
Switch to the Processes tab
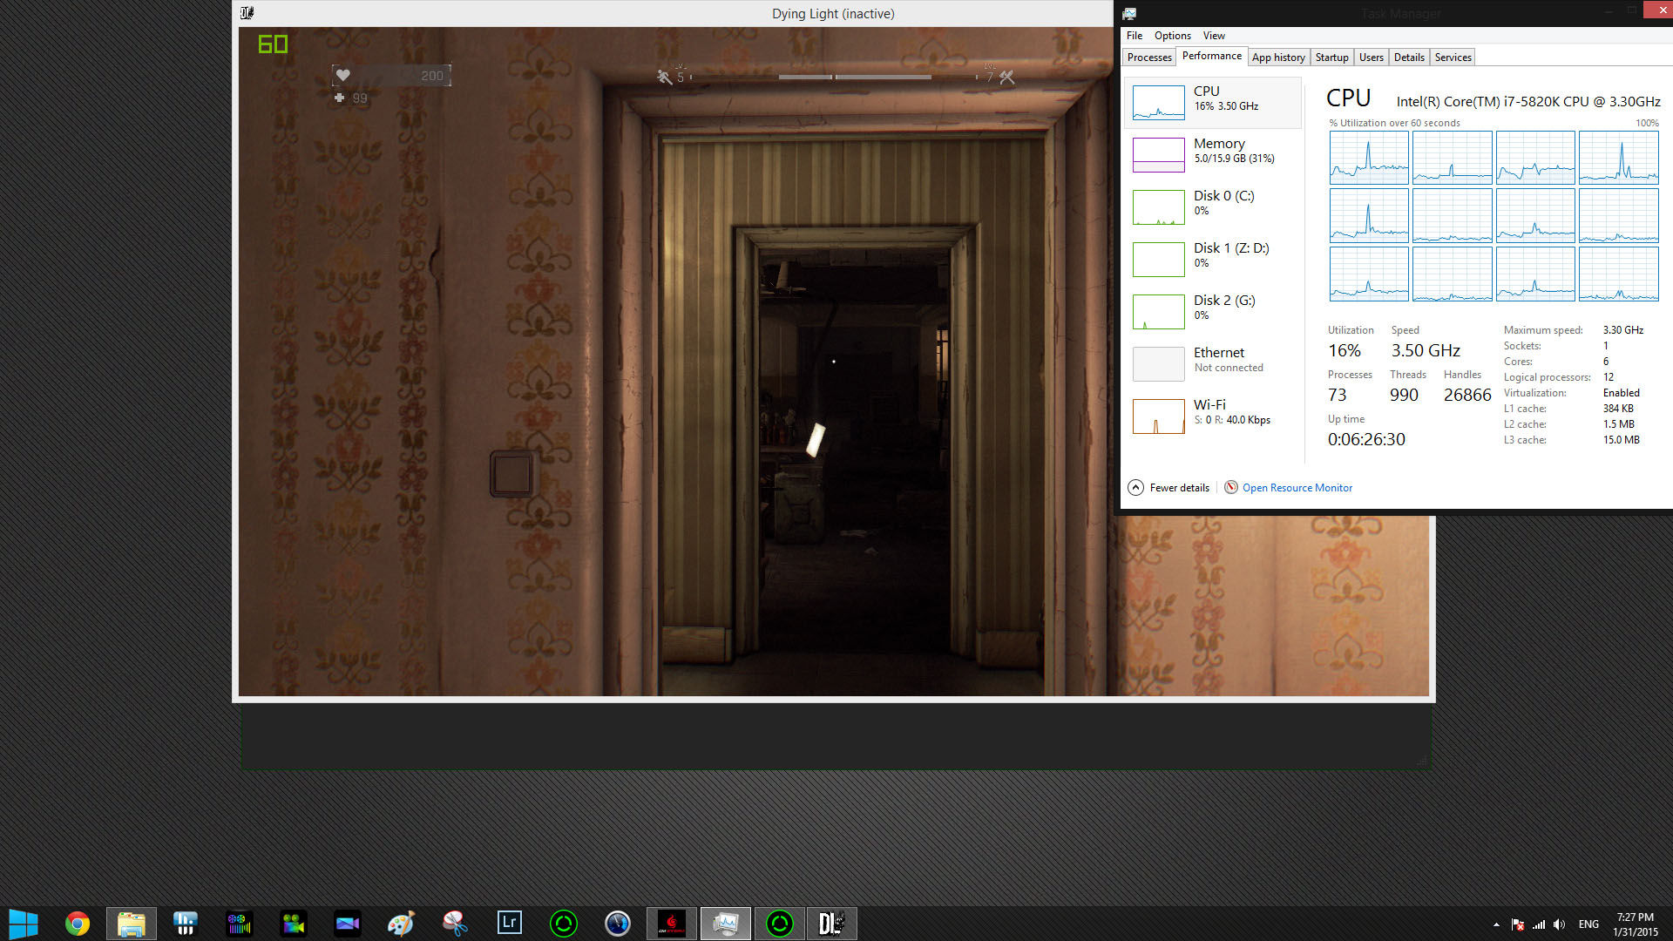1149,58
